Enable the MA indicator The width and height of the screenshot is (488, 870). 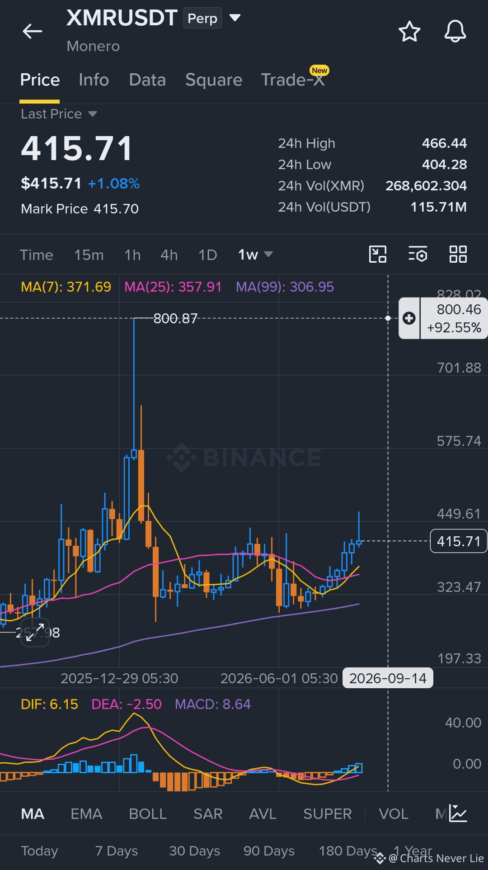click(x=33, y=814)
